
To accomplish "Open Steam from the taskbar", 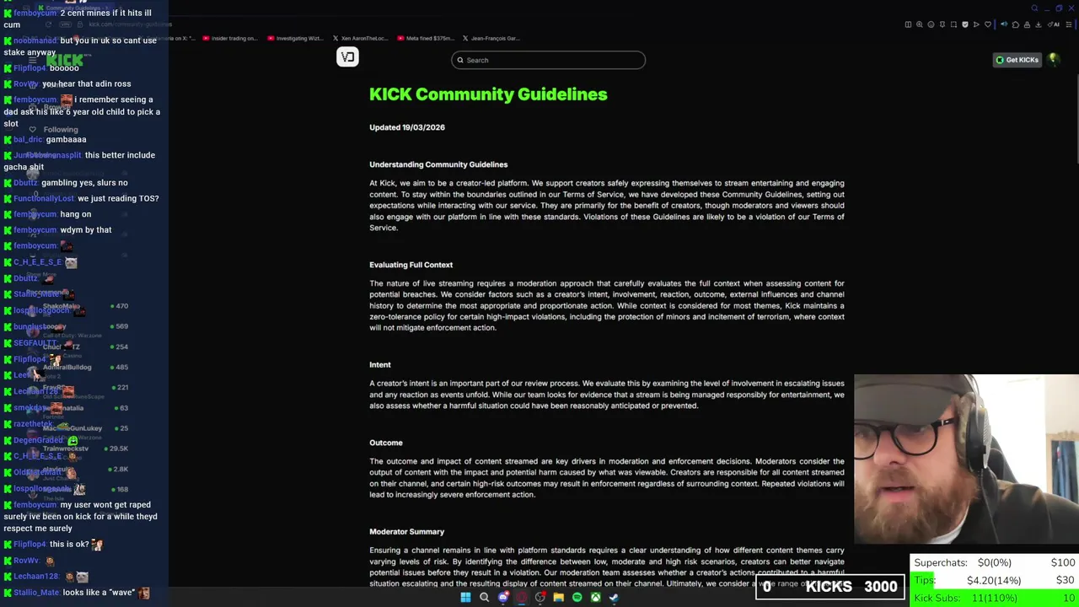I will coord(614,598).
